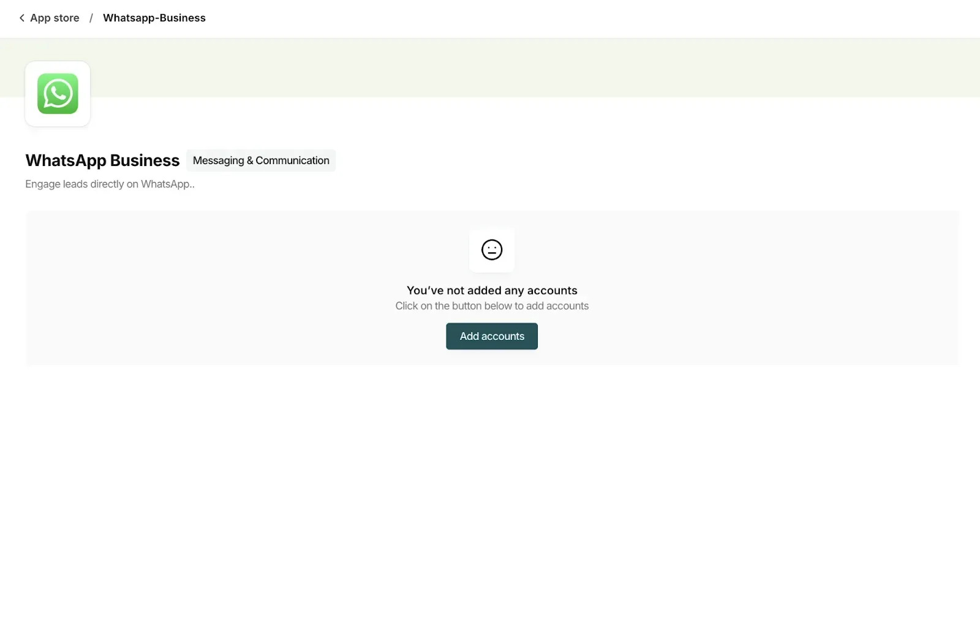Image resolution: width=980 pixels, height=640 pixels.
Task: Click the You've not added any accounts heading
Action: [x=492, y=290]
